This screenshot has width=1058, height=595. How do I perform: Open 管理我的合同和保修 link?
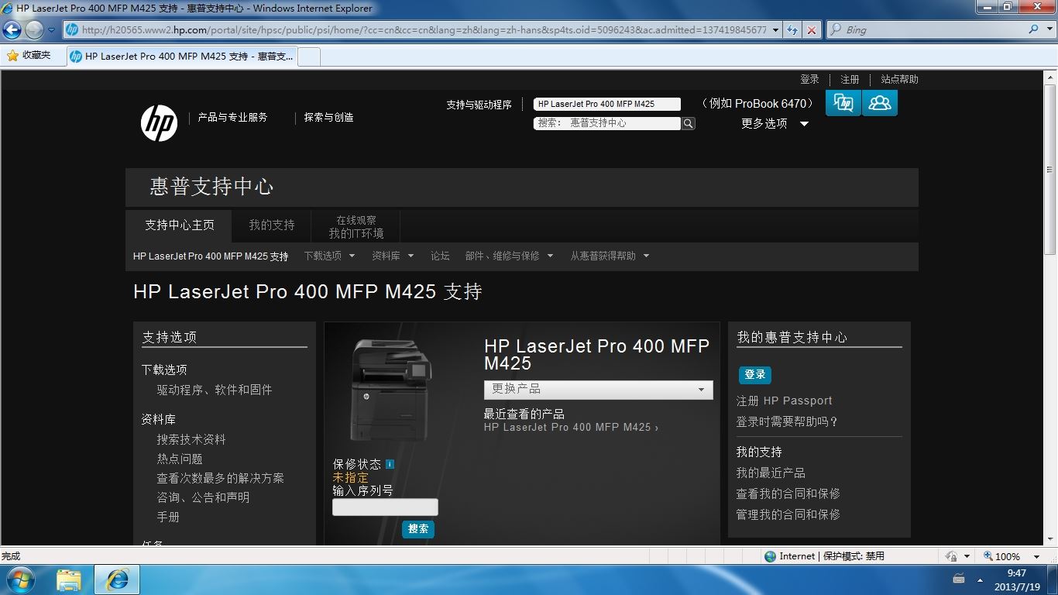coord(788,514)
